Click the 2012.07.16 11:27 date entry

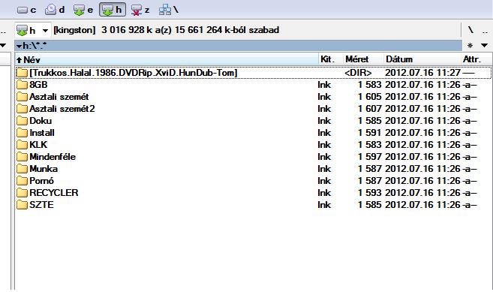[x=422, y=73]
